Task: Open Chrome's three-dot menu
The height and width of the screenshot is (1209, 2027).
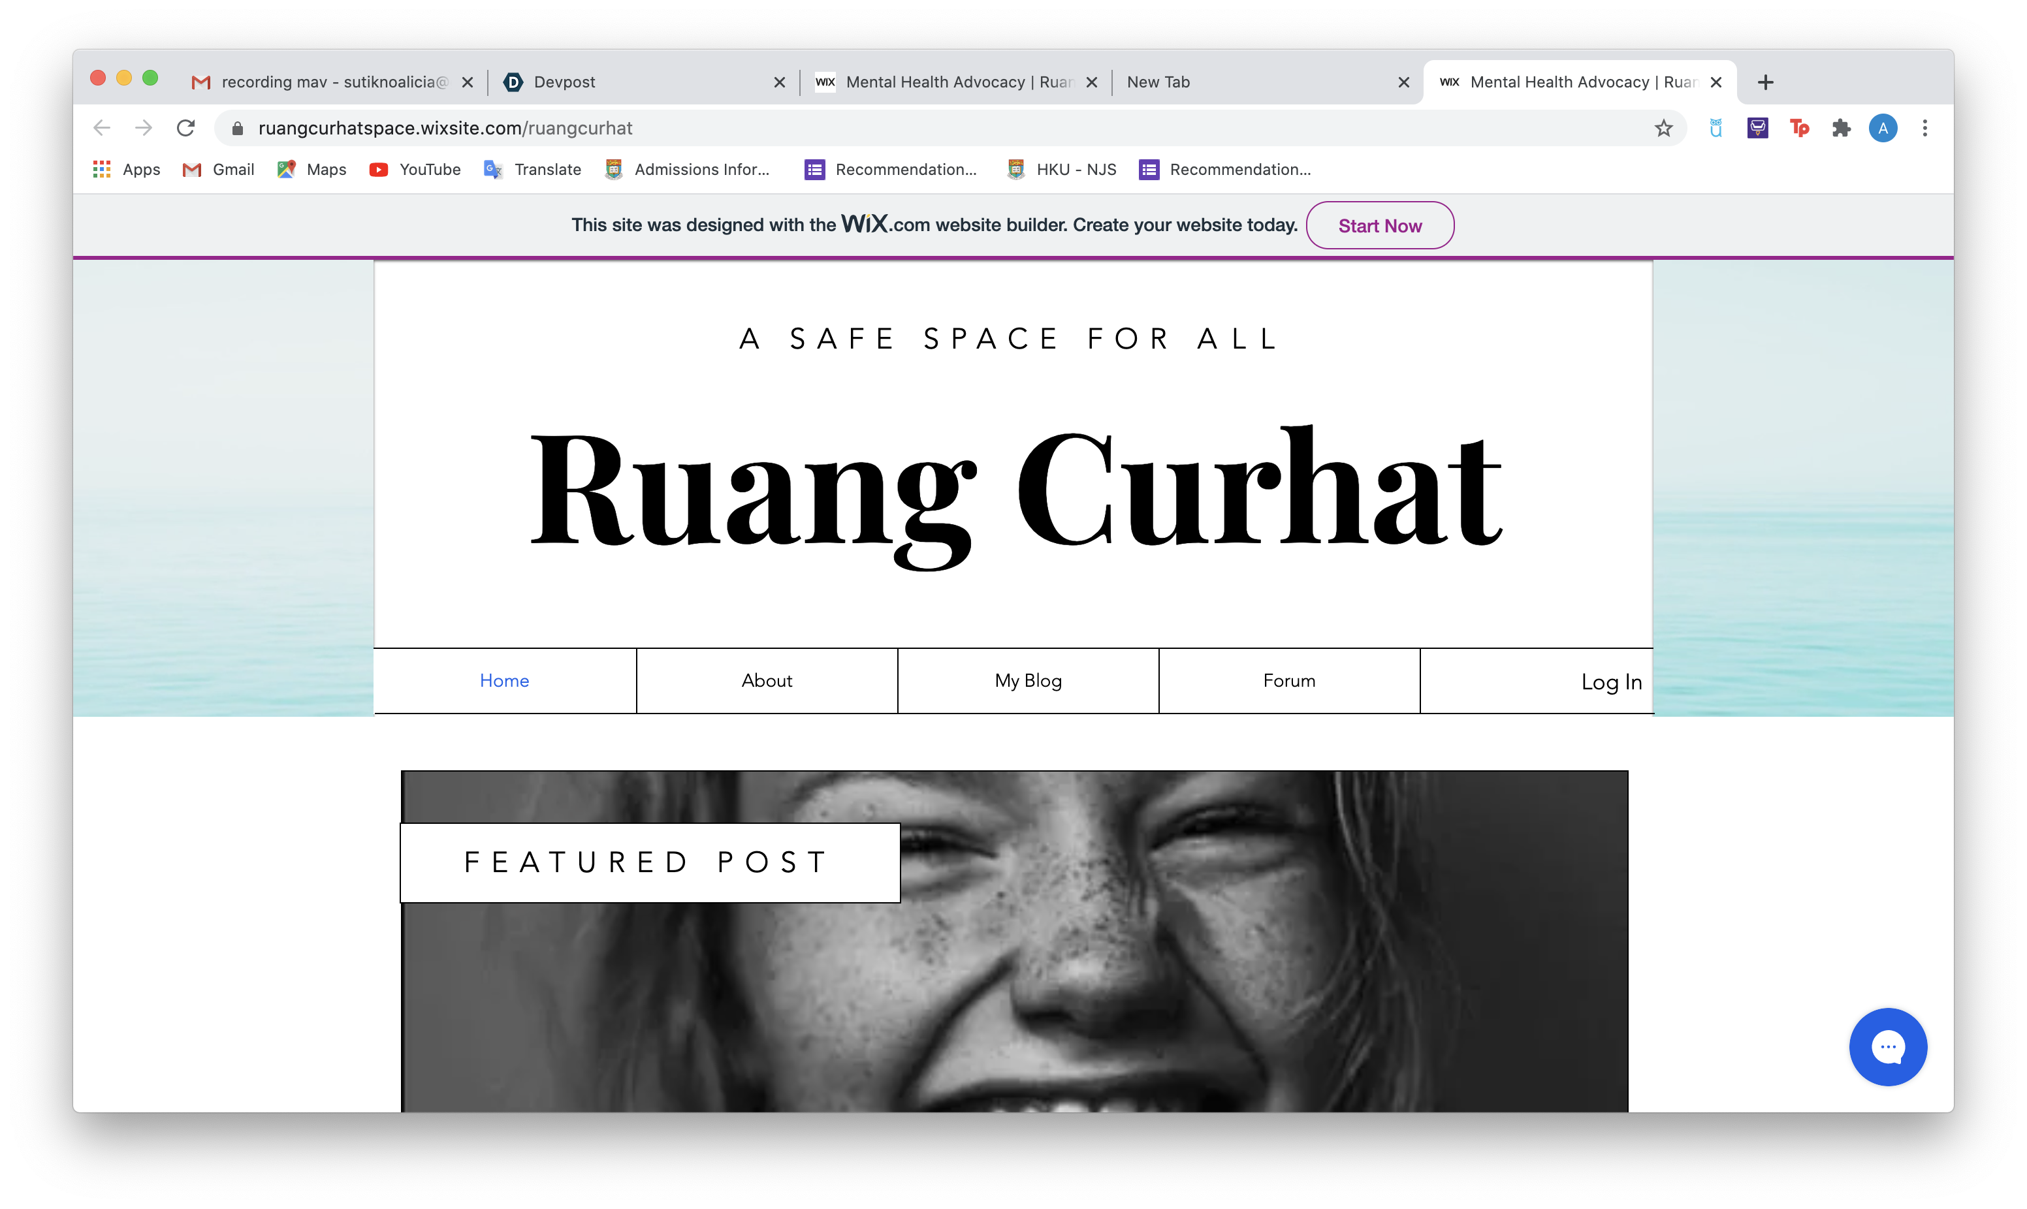Action: coord(1924,129)
